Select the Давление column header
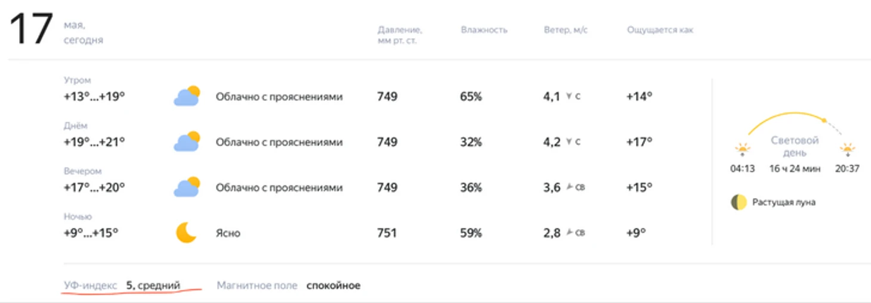The image size is (871, 303). tap(400, 35)
